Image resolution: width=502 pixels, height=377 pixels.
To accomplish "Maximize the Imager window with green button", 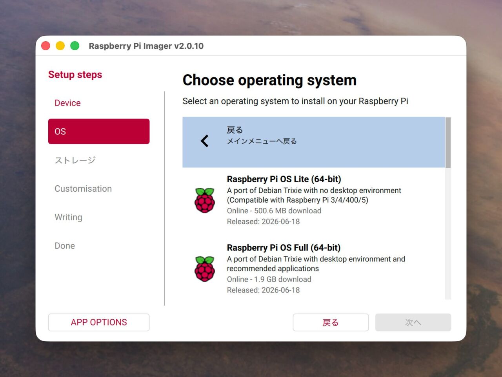I will (75, 46).
